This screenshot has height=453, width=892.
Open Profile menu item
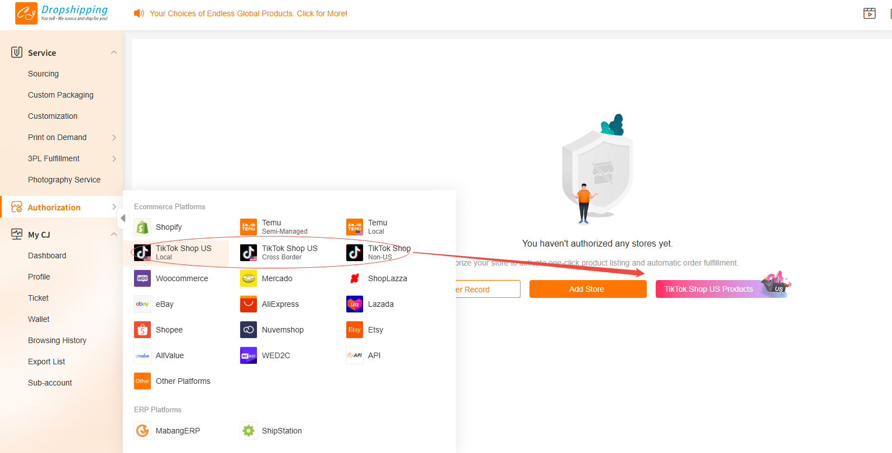coord(39,277)
